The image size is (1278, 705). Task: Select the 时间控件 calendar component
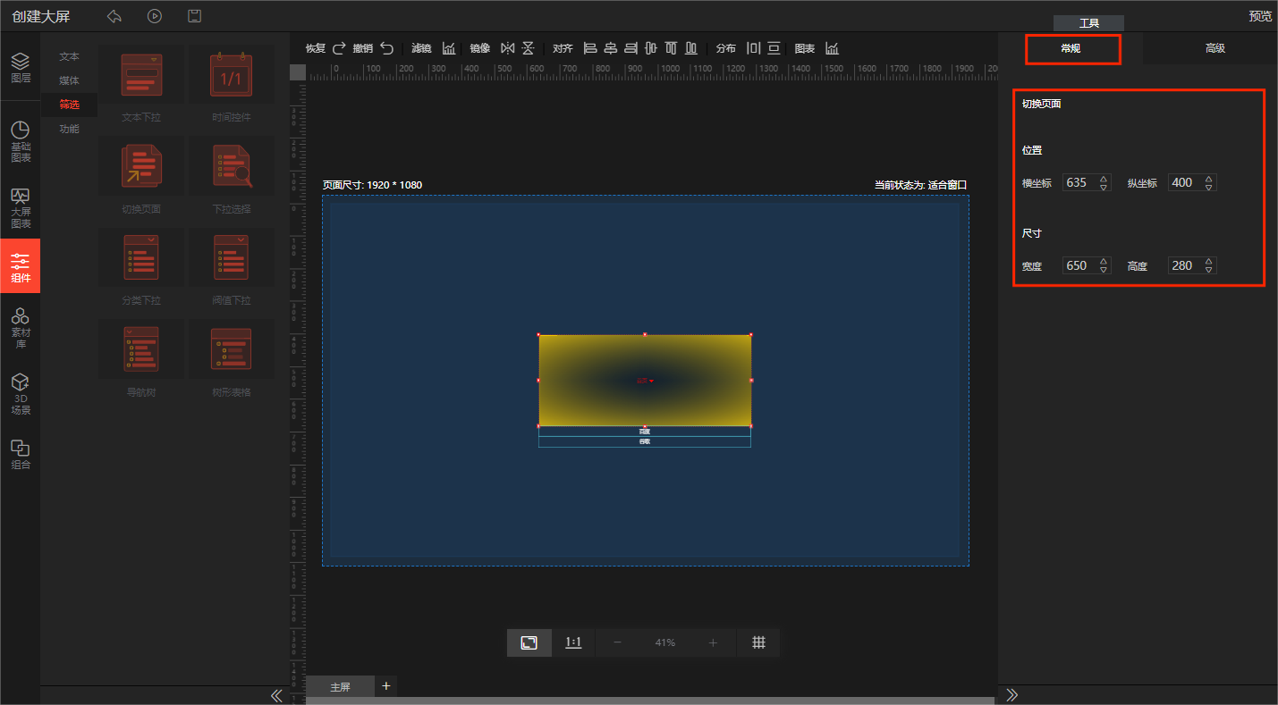click(x=231, y=76)
